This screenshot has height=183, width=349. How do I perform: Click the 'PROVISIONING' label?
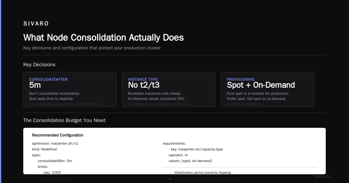241,79
